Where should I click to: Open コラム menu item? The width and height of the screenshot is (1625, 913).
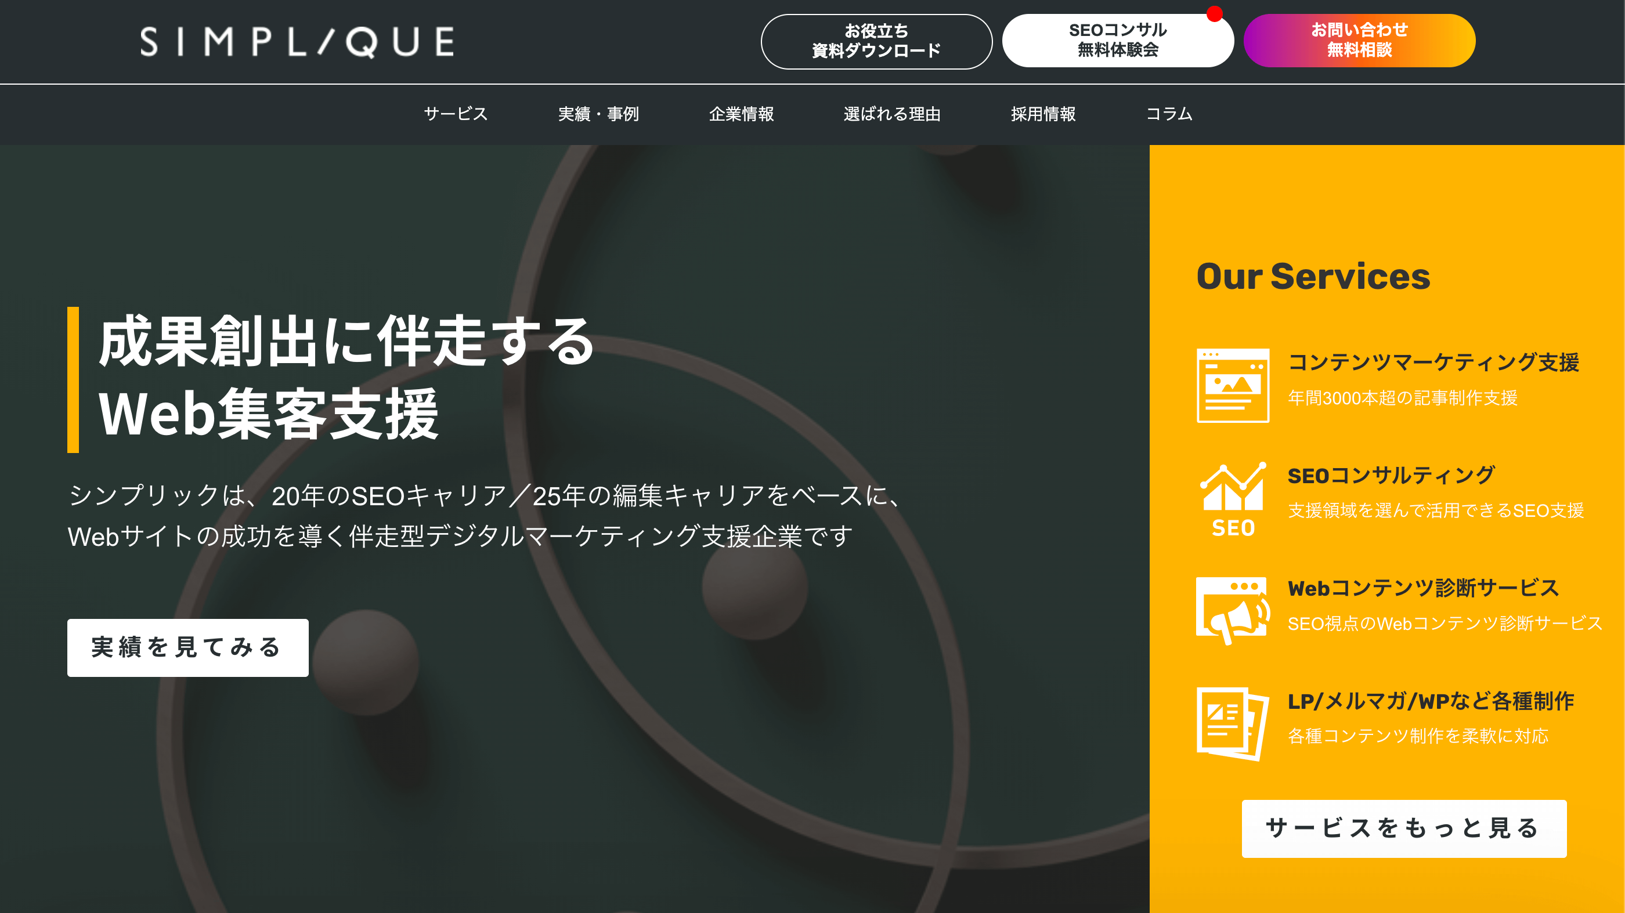[x=1169, y=114]
